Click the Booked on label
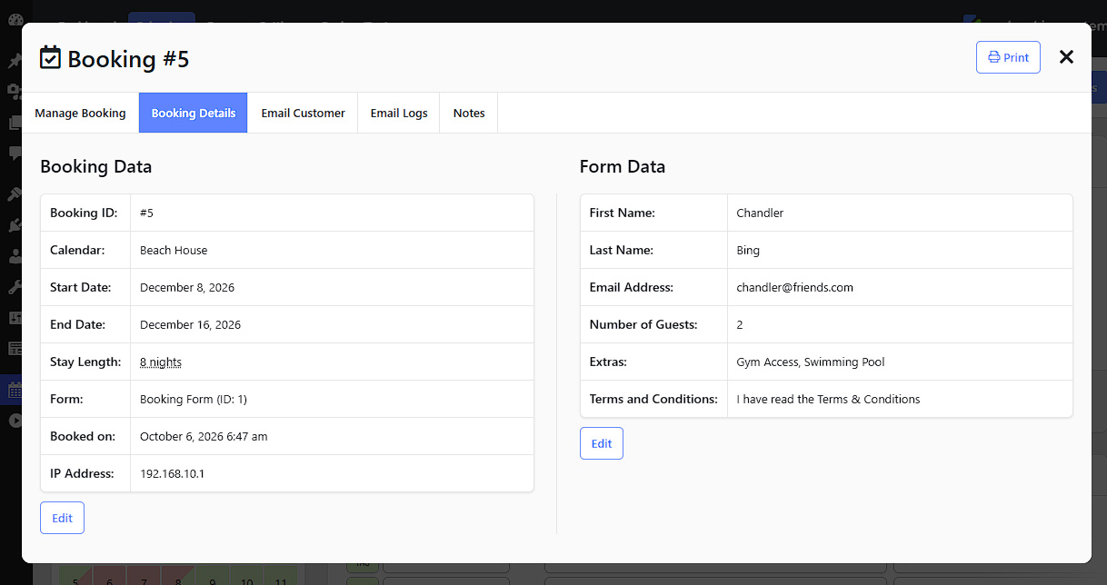1107x585 pixels. pos(83,436)
